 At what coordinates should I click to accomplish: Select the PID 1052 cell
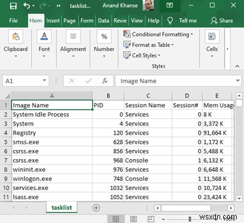109,197
